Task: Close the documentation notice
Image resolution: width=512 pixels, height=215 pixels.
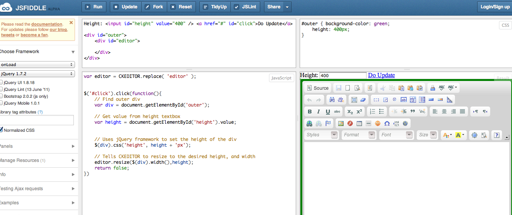Action: (71, 23)
